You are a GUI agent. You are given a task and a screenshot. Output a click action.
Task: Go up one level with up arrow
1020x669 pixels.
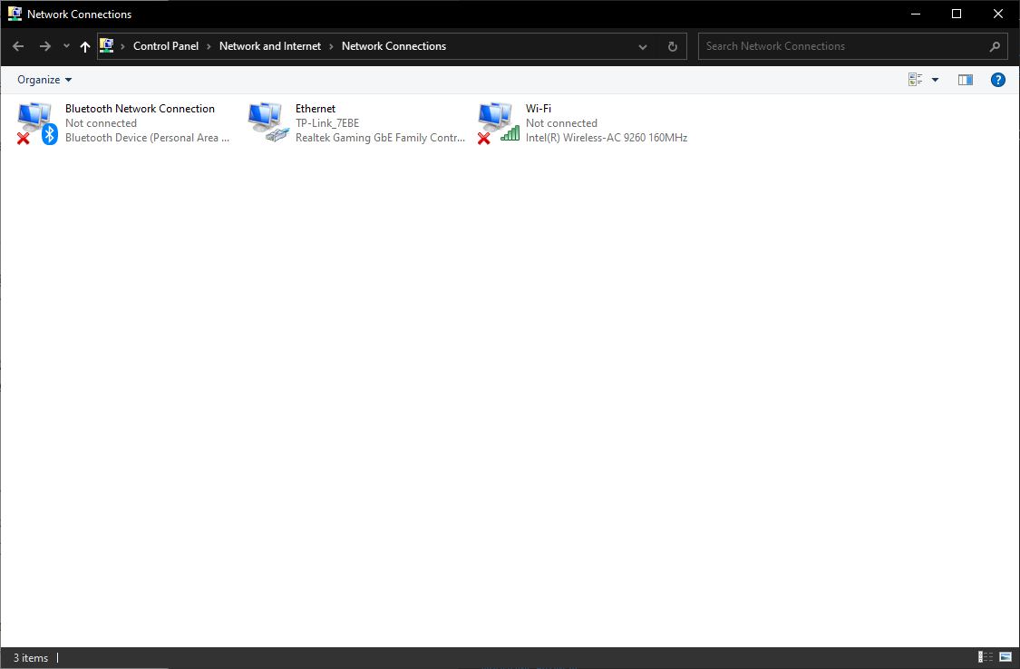tap(85, 46)
